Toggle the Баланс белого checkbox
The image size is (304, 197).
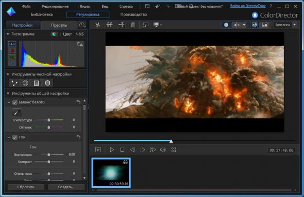(x=15, y=102)
